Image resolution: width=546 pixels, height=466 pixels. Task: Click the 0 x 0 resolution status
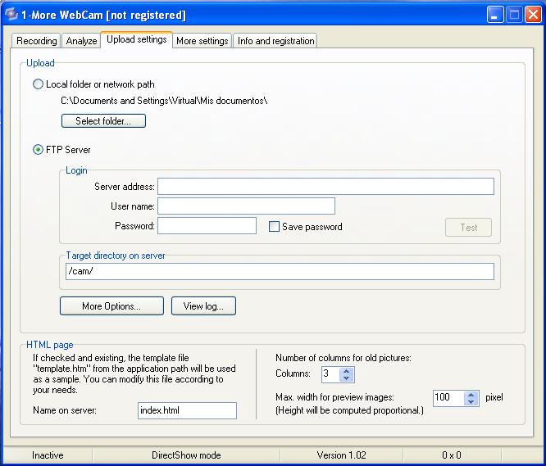tap(452, 455)
